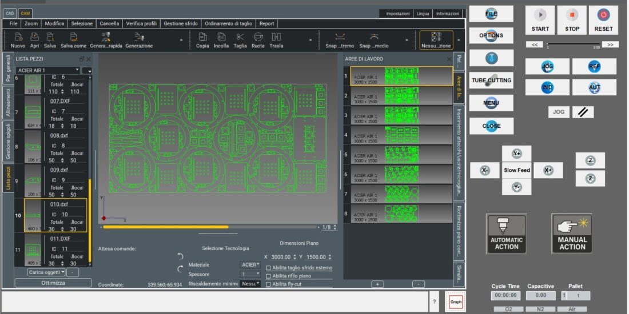The image size is (629, 314).
Task: Click the feed speed slider track
Action: point(573,44)
